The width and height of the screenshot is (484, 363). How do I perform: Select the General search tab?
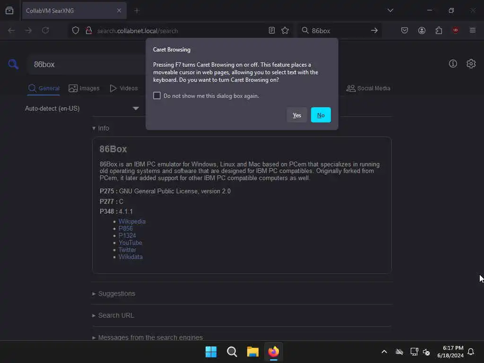tap(43, 88)
